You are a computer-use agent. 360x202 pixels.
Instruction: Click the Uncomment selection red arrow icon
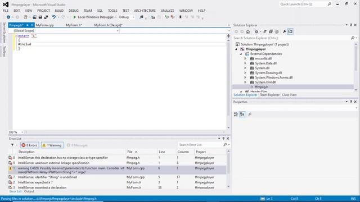pyautogui.click(x=173, y=17)
